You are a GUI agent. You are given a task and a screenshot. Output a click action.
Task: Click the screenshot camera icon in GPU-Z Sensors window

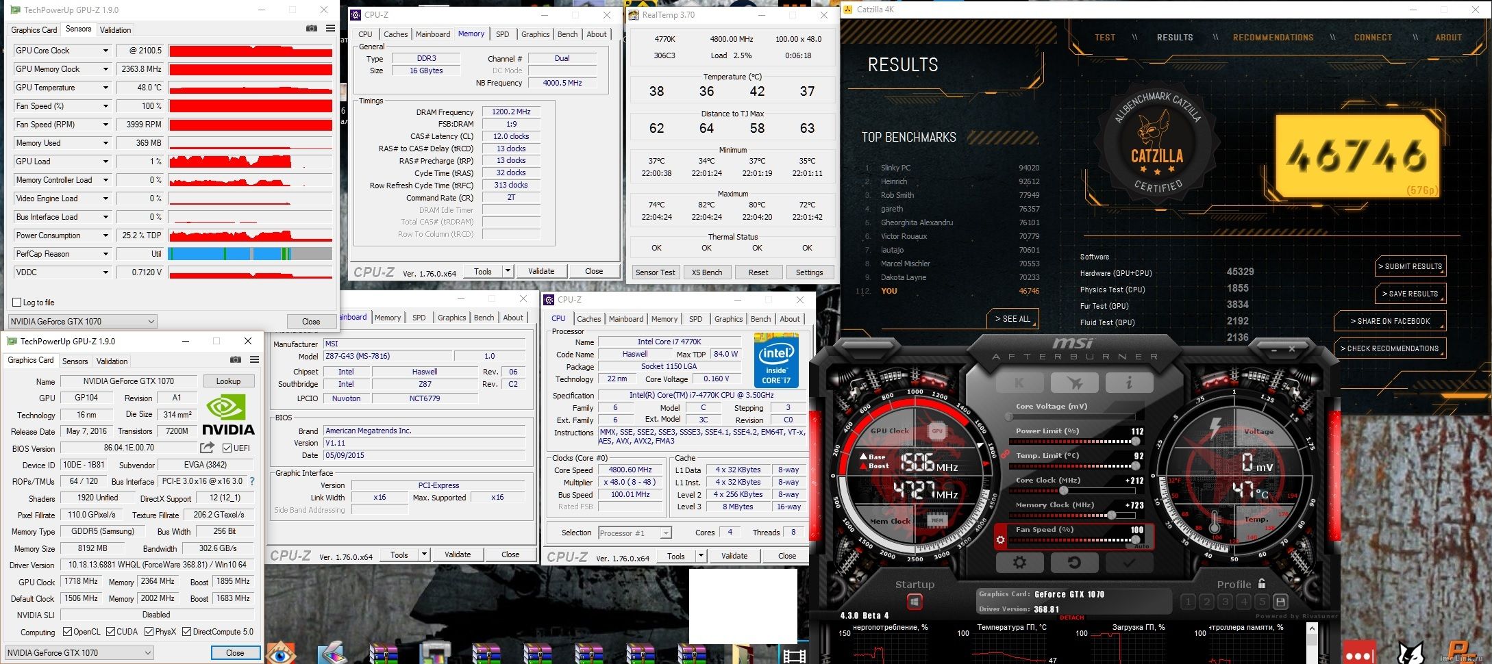click(311, 29)
